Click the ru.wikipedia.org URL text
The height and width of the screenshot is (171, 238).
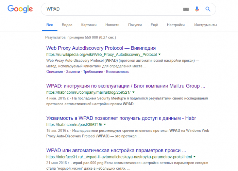click(102, 55)
